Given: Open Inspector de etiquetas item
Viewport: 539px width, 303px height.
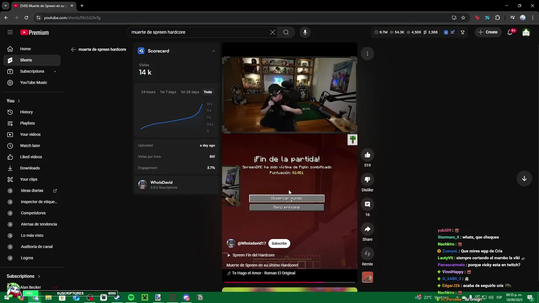Looking at the screenshot, I should (x=32, y=202).
